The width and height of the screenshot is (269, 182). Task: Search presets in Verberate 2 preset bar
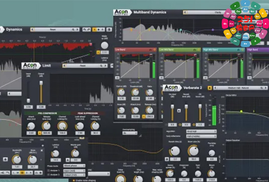coord(261,88)
